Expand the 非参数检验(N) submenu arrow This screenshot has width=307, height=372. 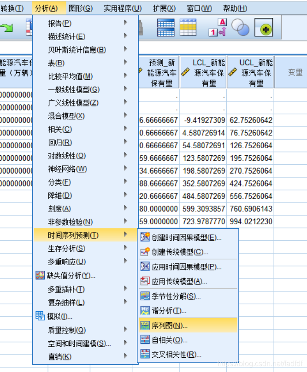pyautogui.click(x=126, y=221)
